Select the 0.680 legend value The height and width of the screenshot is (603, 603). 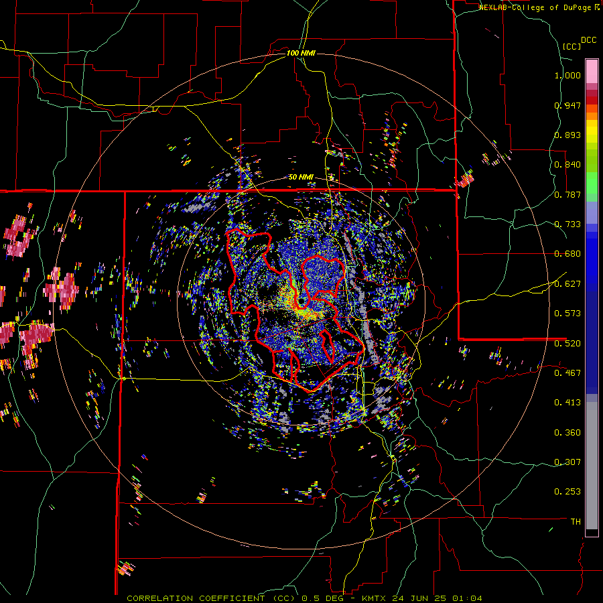[x=567, y=254]
